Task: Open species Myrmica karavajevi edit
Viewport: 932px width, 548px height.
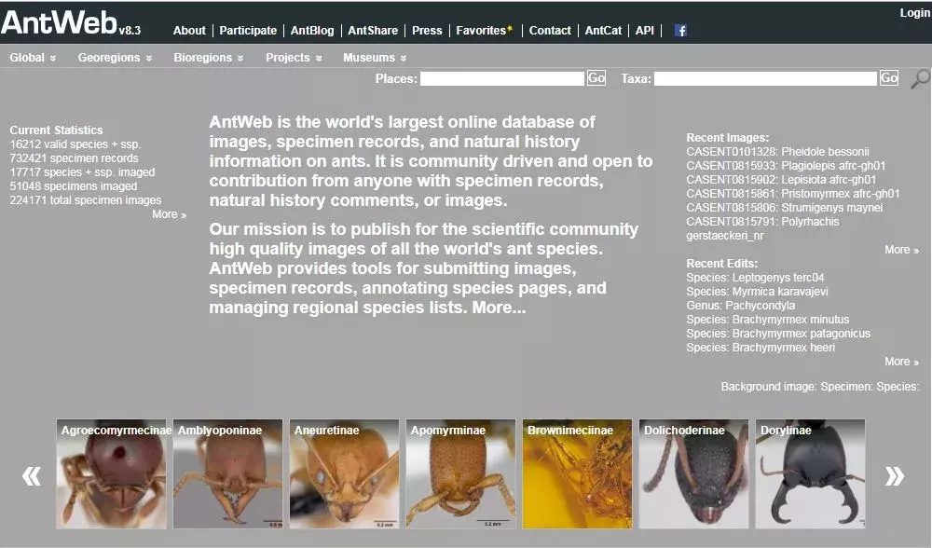Action: [x=757, y=291]
